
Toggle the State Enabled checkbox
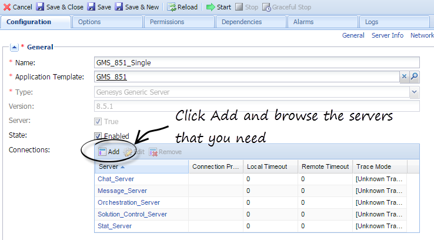point(98,136)
